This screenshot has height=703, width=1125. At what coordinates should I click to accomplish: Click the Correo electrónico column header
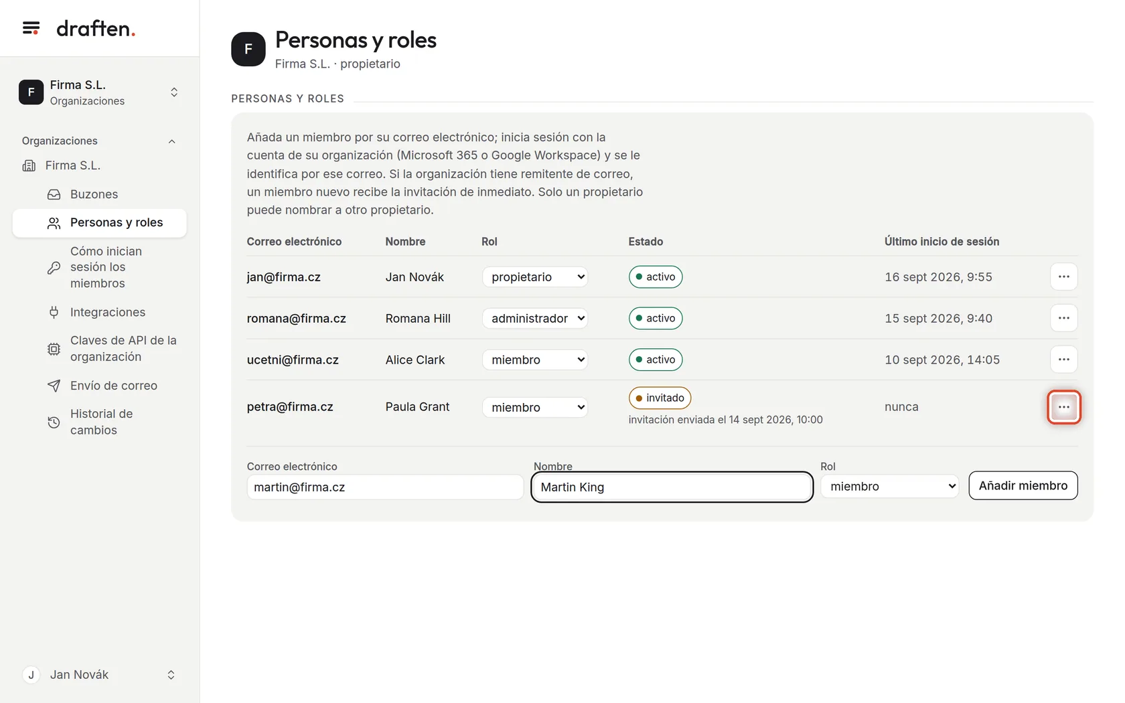tap(294, 242)
